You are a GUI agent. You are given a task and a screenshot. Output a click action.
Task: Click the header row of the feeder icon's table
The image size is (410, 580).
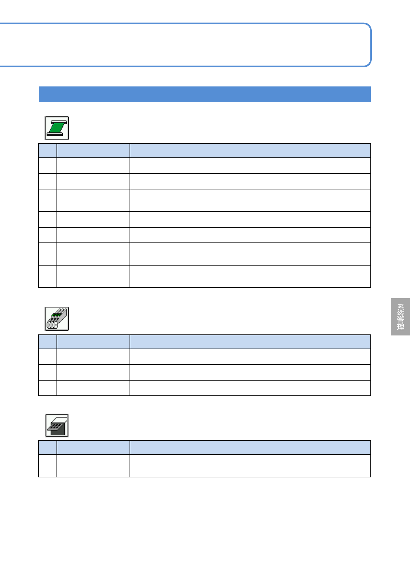pos(205,342)
